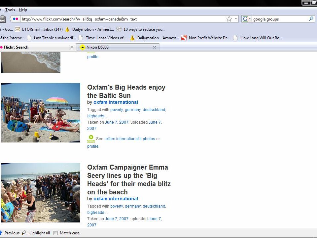Click germany tag under Emma Seery photo
Screen dimensions: 317x238
133,206
